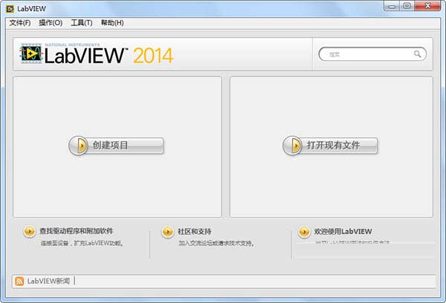Click the search input field
The height and width of the screenshot is (303, 446).
click(372, 54)
